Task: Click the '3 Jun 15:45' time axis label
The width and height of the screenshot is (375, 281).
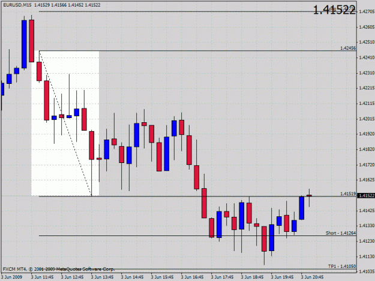Action: tap(162, 277)
